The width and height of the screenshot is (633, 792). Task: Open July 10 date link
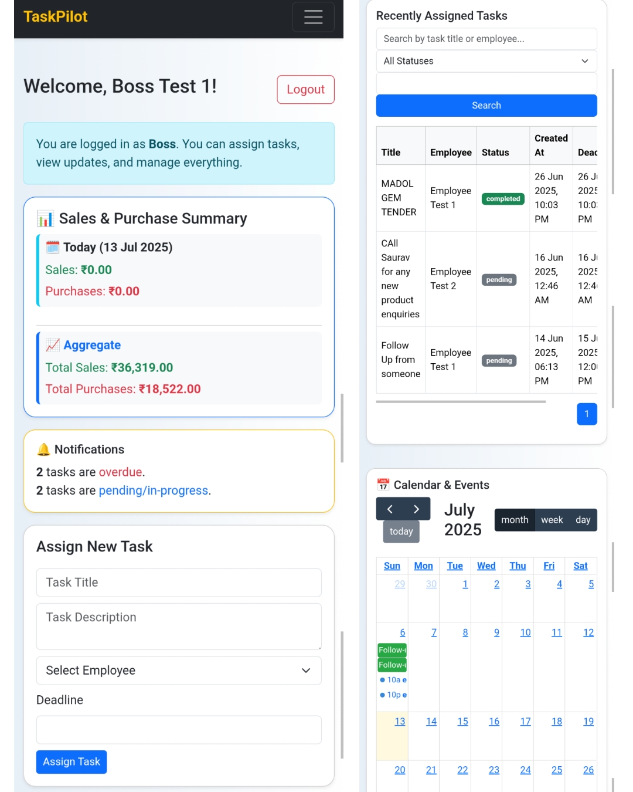pos(525,632)
